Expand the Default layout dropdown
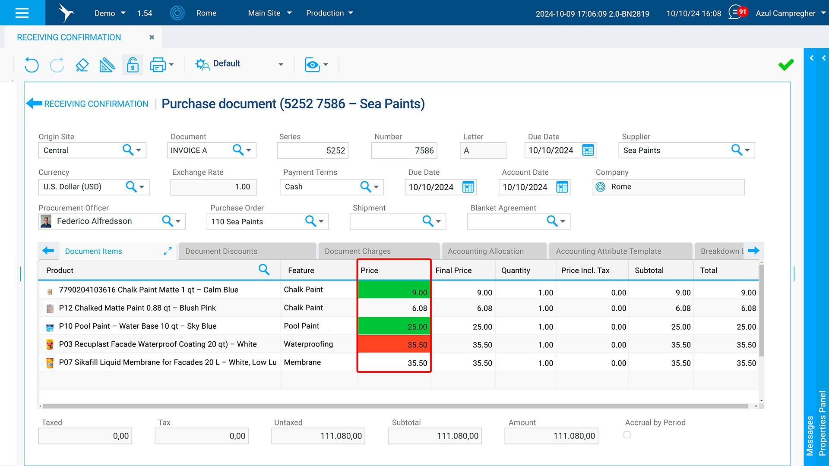The height and width of the screenshot is (466, 829). pos(281,64)
